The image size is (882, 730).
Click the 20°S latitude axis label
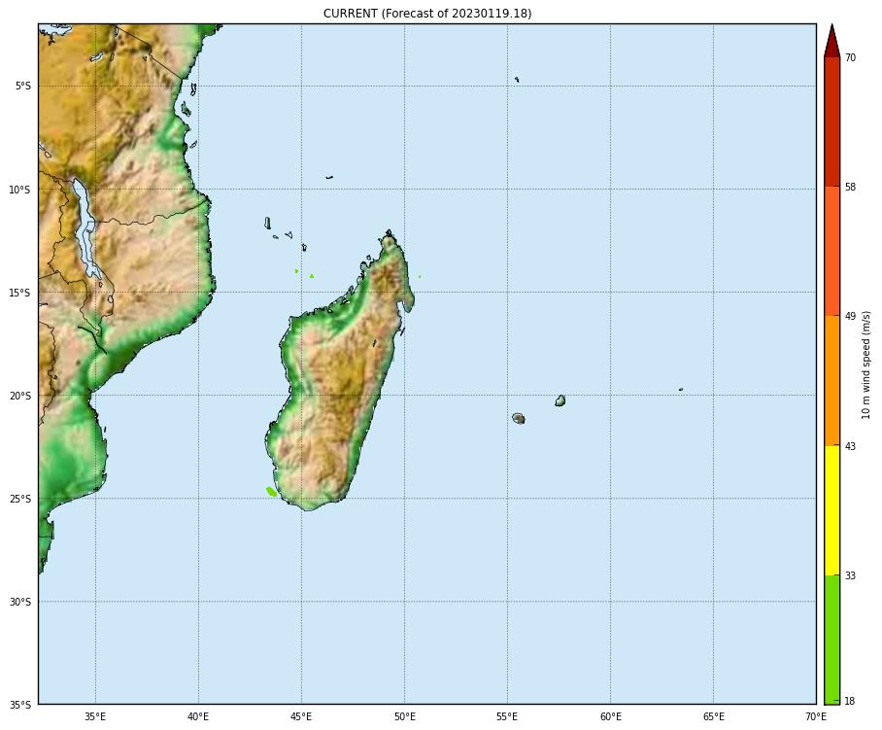[20, 396]
